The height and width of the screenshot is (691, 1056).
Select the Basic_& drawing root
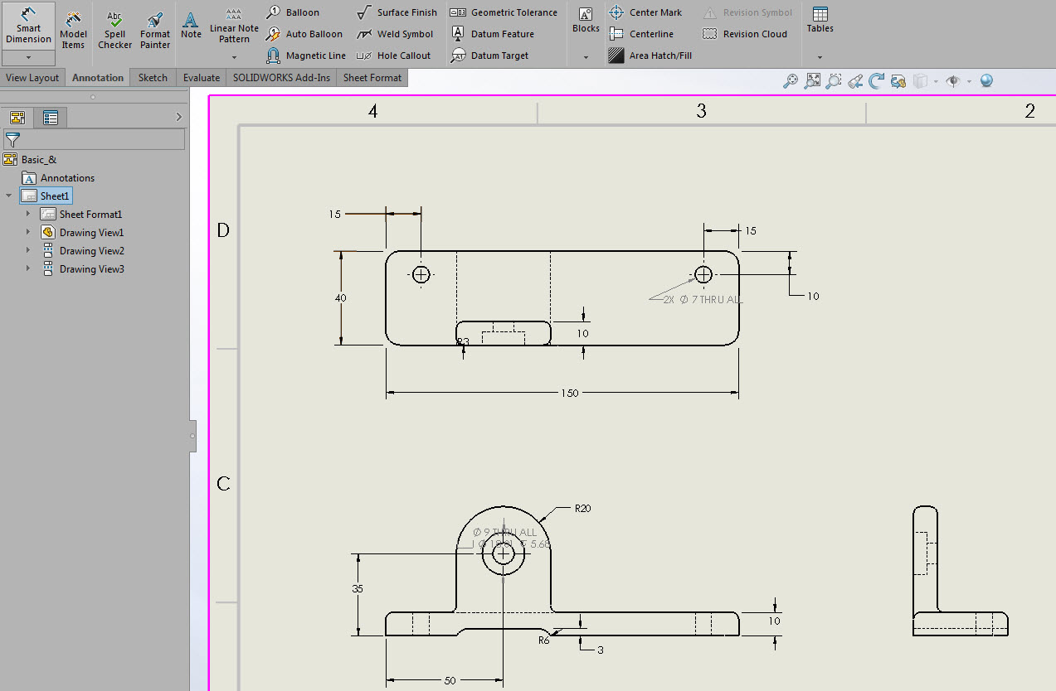[x=31, y=159]
